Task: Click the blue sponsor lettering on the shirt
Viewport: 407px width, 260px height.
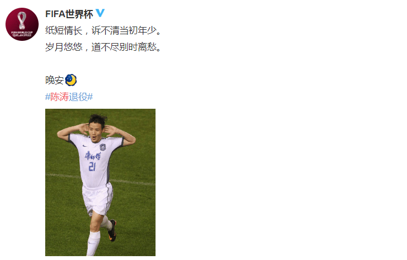Action: tap(93, 156)
